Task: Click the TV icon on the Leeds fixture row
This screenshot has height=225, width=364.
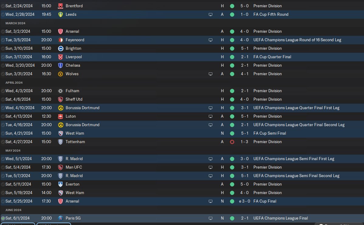Action: 210,15
